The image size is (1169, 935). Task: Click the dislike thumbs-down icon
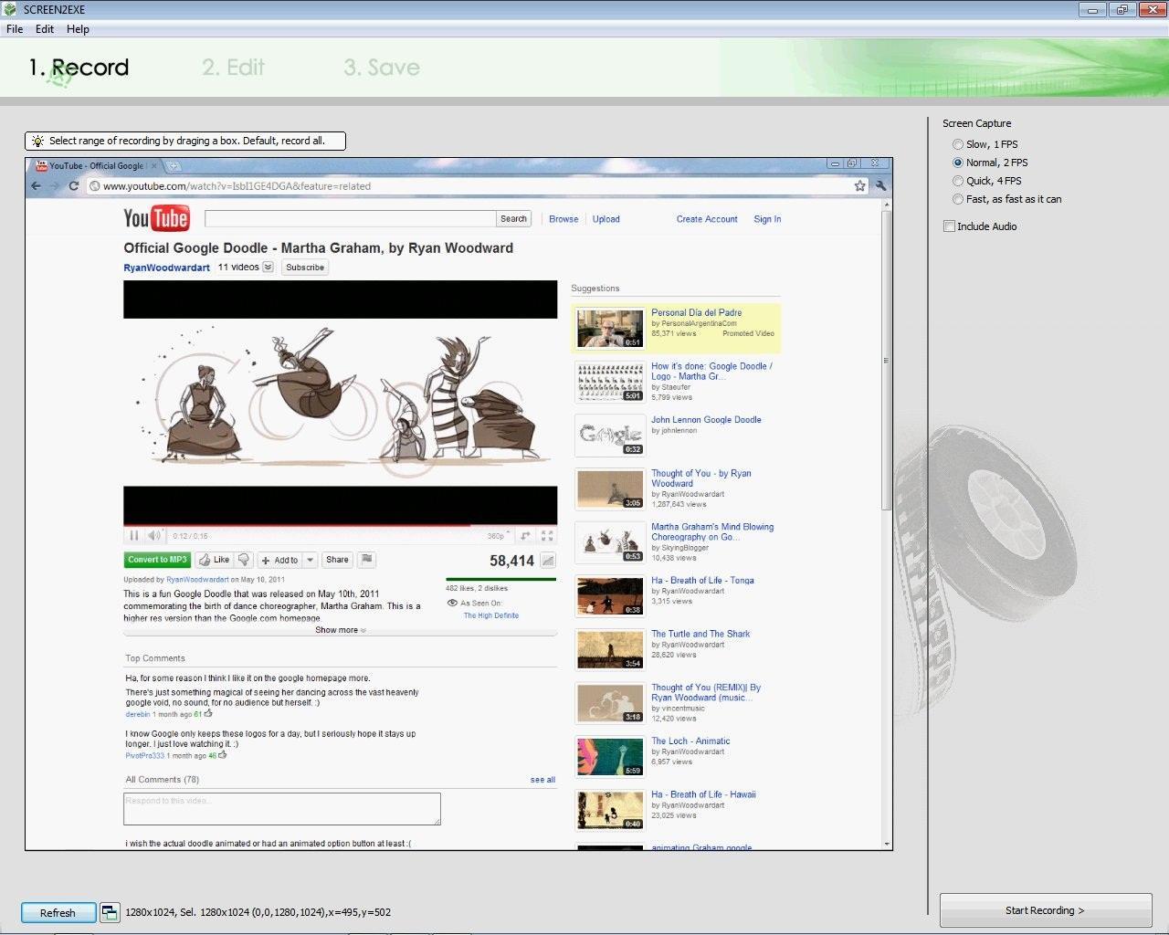point(244,560)
